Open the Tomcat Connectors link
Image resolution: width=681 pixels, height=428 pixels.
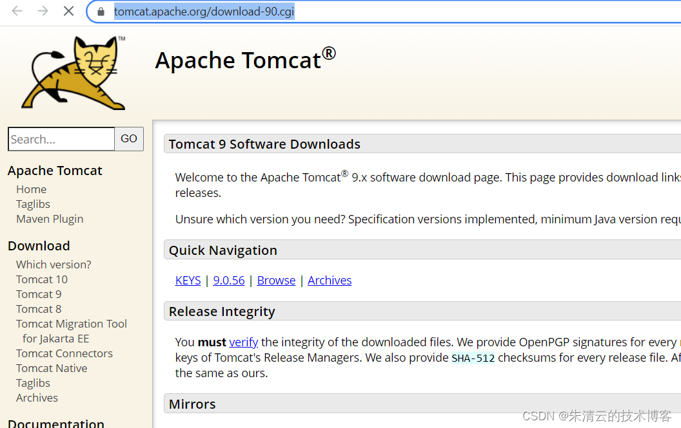click(x=64, y=353)
